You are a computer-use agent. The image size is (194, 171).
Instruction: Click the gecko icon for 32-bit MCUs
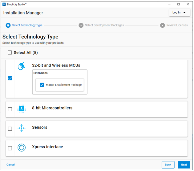tap(21, 66)
